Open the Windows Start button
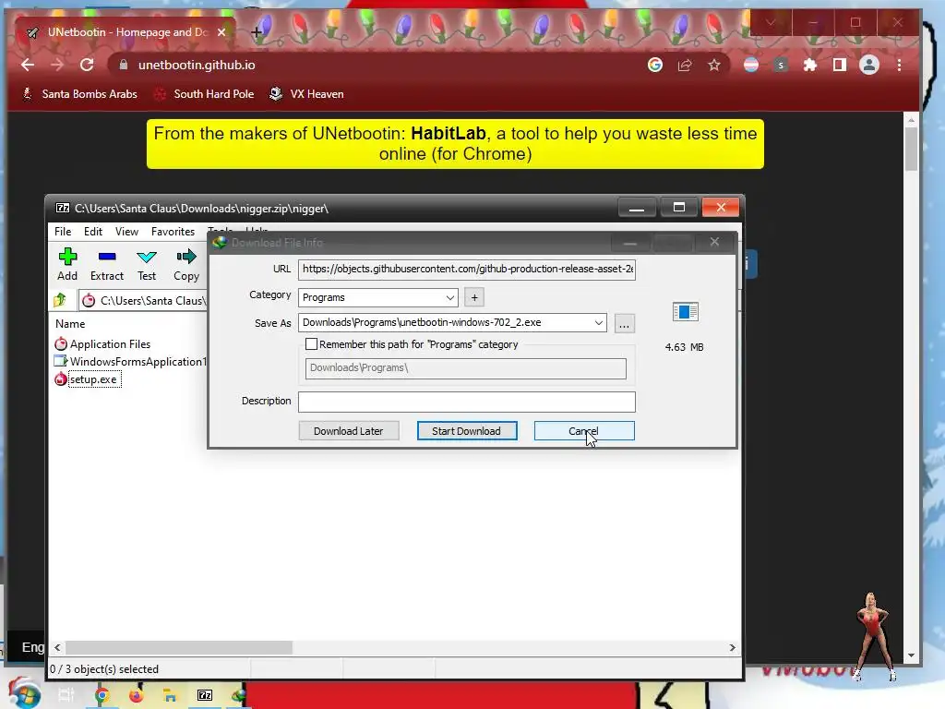 [x=24, y=693]
